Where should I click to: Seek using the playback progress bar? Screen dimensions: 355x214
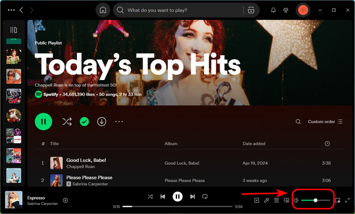coord(177,206)
